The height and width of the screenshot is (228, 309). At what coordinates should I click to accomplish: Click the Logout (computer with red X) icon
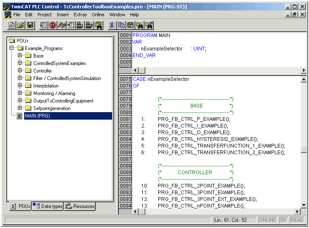point(89,25)
